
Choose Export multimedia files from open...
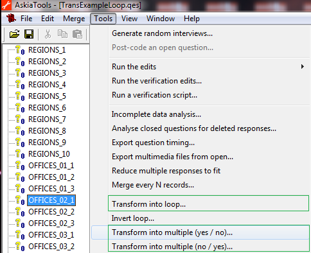172,157
